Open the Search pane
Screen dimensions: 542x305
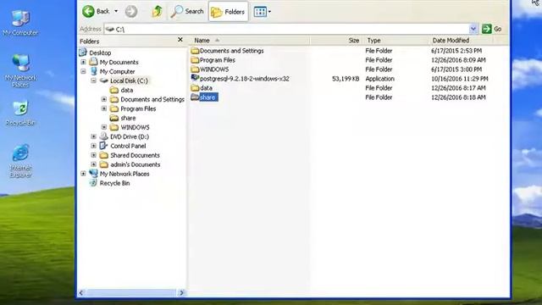tap(187, 11)
